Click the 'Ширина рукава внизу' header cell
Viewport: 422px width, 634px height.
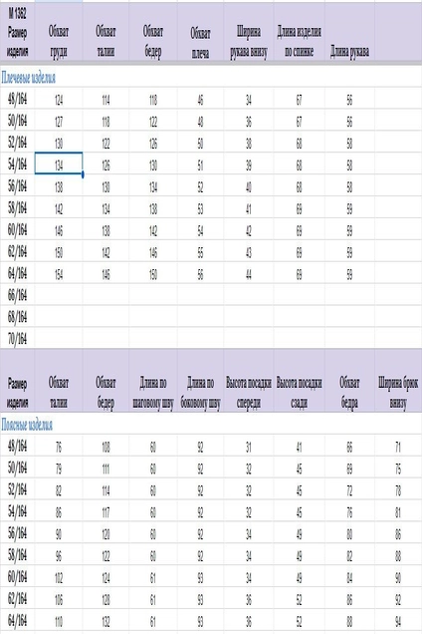[x=249, y=42]
